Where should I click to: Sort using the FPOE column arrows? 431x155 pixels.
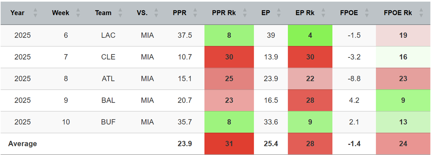coord(367,13)
